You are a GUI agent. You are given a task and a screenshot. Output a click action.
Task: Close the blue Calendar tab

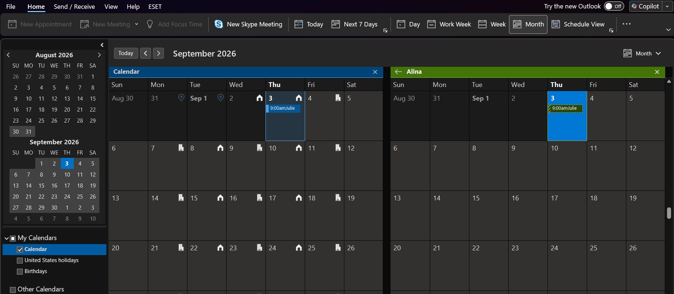[375, 72]
